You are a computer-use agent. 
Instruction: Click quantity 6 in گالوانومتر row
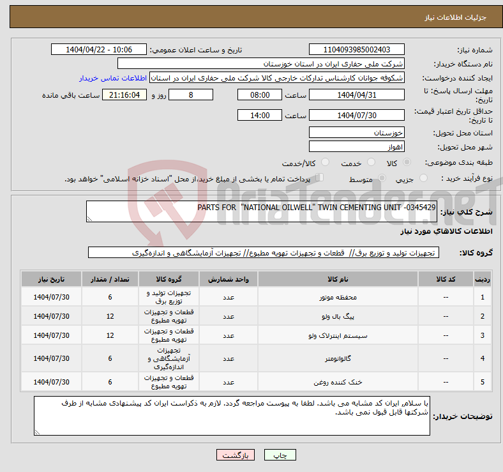point(110,358)
